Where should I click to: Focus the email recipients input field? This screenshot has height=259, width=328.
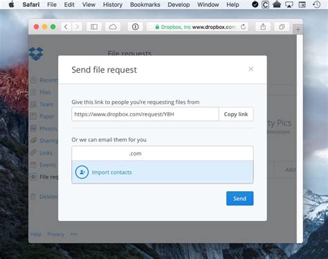163,153
